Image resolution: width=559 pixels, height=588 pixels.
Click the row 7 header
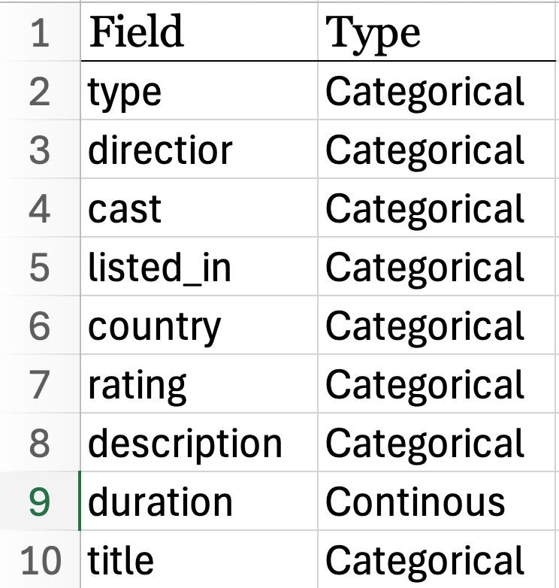click(39, 385)
